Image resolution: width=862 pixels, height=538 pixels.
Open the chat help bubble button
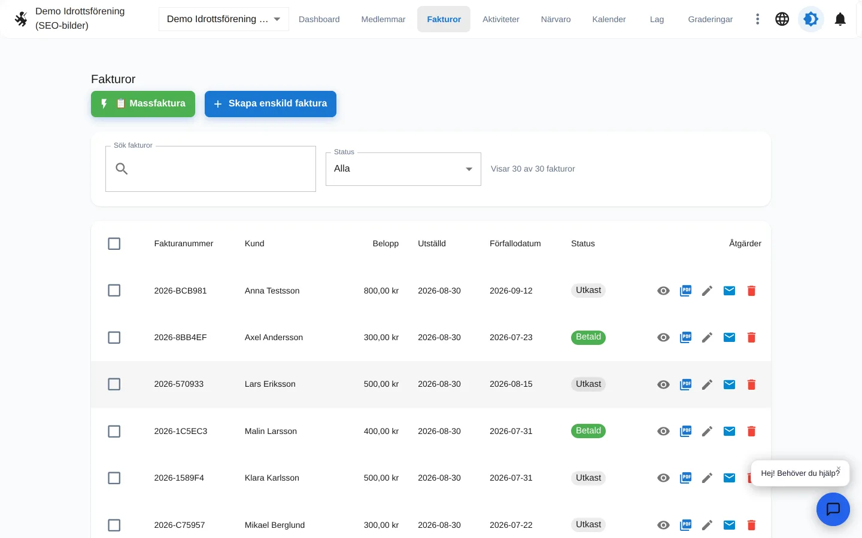[x=833, y=509]
